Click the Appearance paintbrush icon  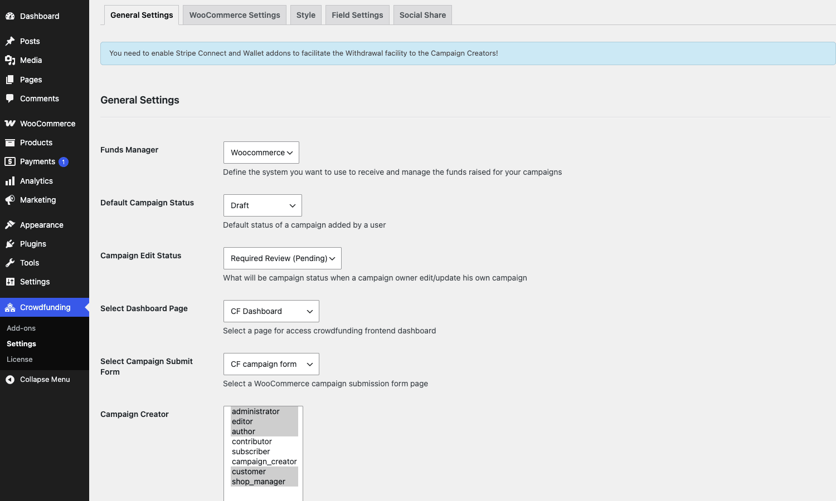10,225
